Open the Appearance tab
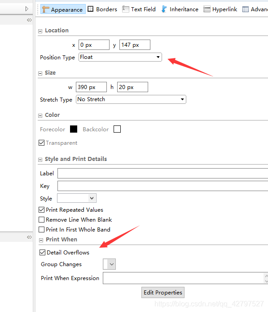Screen dimensions: 268x312 (63, 9)
